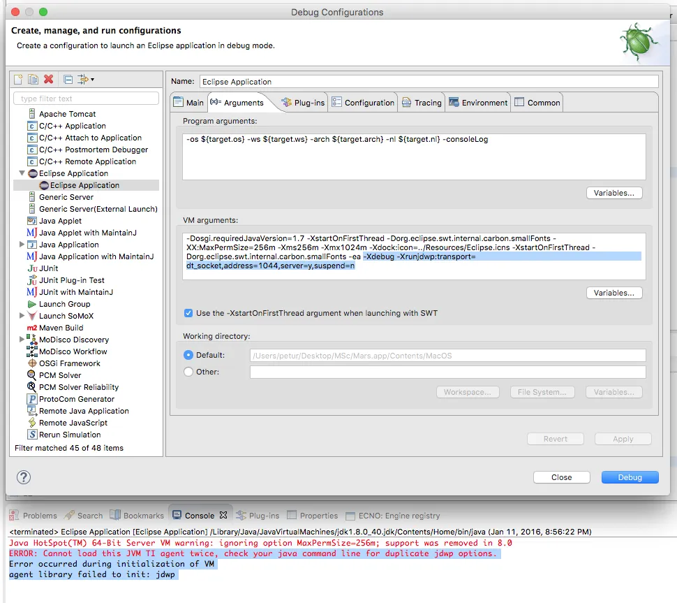677x603 pixels.
Task: Click the Remote JavaScript icon
Action: pos(32,423)
